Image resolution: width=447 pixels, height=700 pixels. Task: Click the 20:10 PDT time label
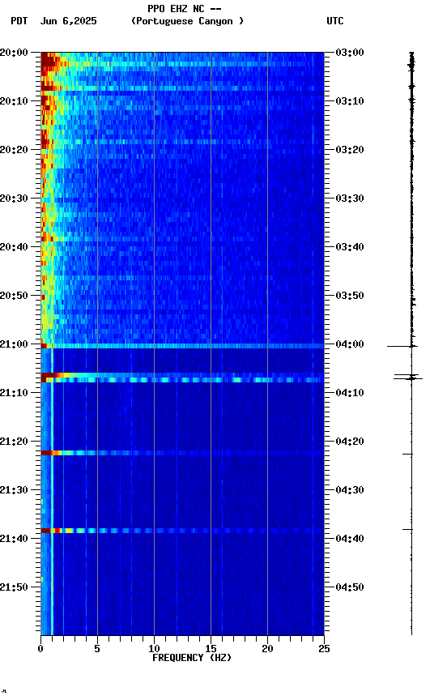pyautogui.click(x=14, y=101)
